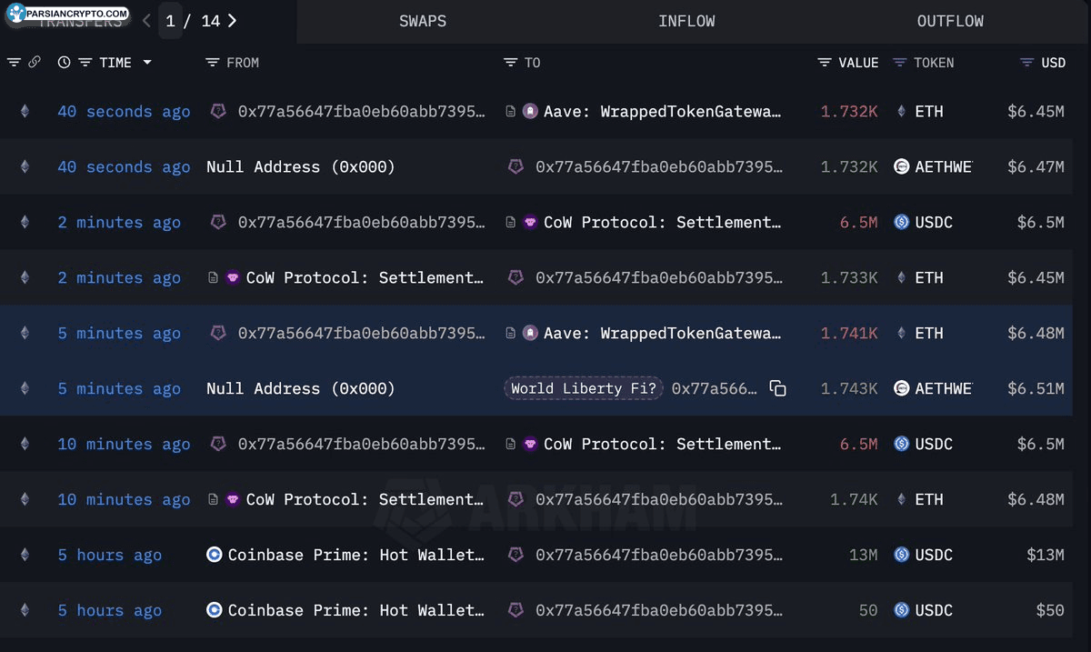
Task: Click the wallet icon before the sender address in the 1.741K ETH row
Action: tap(218, 333)
